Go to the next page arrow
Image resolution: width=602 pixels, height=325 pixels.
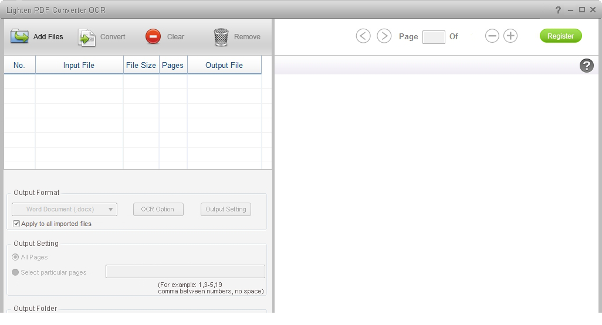click(384, 36)
